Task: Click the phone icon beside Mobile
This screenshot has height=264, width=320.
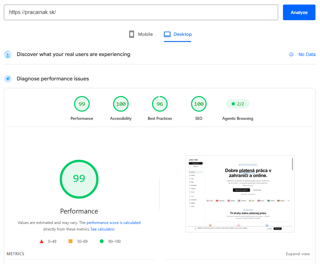Action: point(132,34)
